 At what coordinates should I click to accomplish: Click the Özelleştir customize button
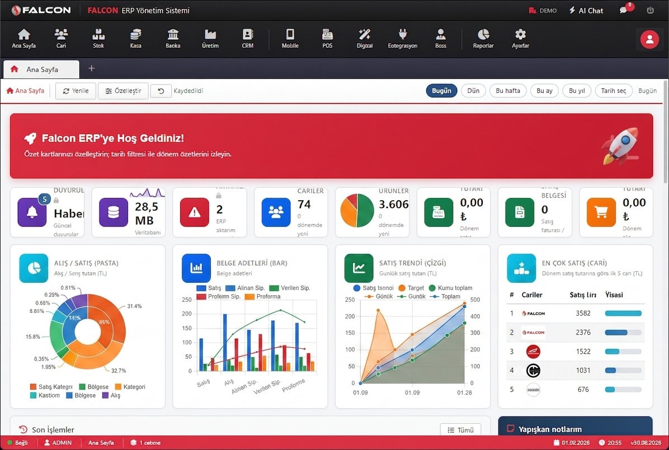click(x=123, y=91)
